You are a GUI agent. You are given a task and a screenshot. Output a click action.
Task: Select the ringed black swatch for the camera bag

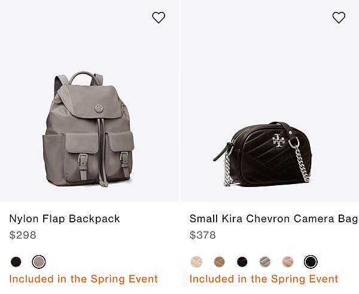tap(311, 262)
